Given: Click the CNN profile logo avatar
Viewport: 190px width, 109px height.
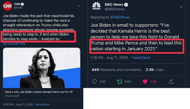Looking at the screenshot, I should [x=7, y=6].
